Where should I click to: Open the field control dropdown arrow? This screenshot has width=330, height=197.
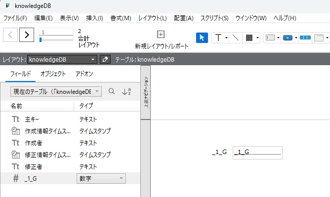click(x=278, y=38)
